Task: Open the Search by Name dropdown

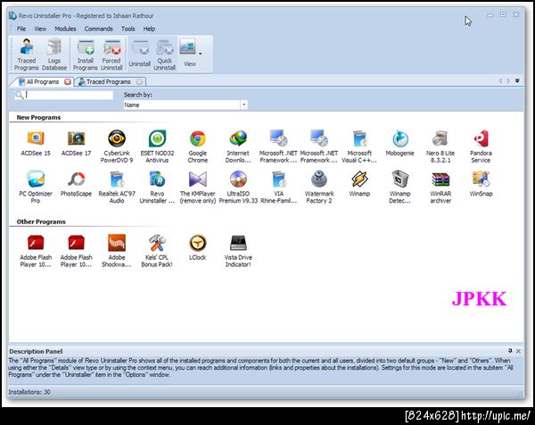Action: (x=243, y=104)
